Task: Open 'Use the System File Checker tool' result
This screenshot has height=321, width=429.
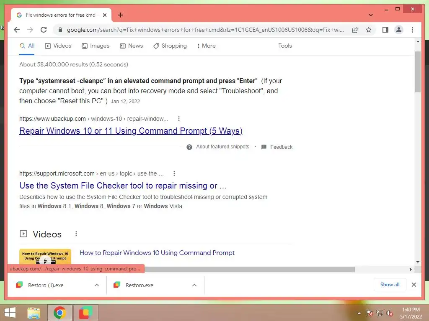Action: 123,186
